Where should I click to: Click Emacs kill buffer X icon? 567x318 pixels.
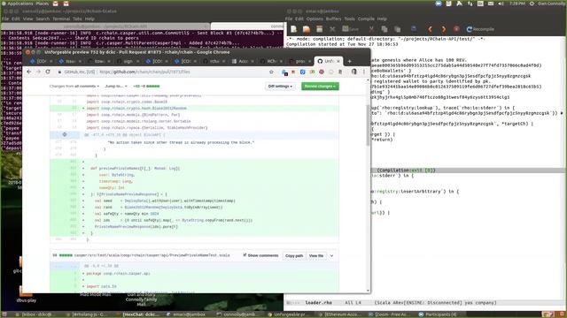click(x=332, y=29)
